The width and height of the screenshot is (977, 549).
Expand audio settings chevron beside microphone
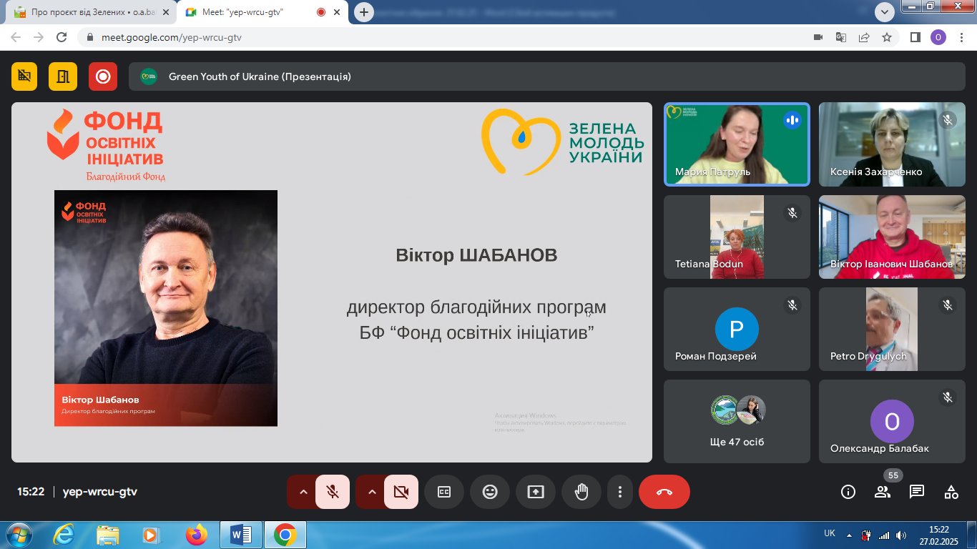(x=303, y=492)
